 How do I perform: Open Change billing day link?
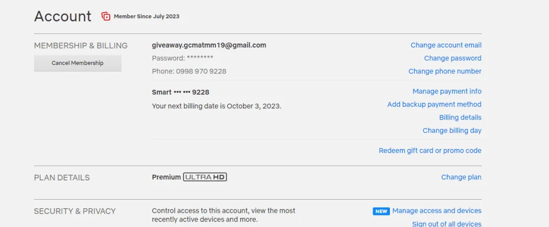pos(452,130)
